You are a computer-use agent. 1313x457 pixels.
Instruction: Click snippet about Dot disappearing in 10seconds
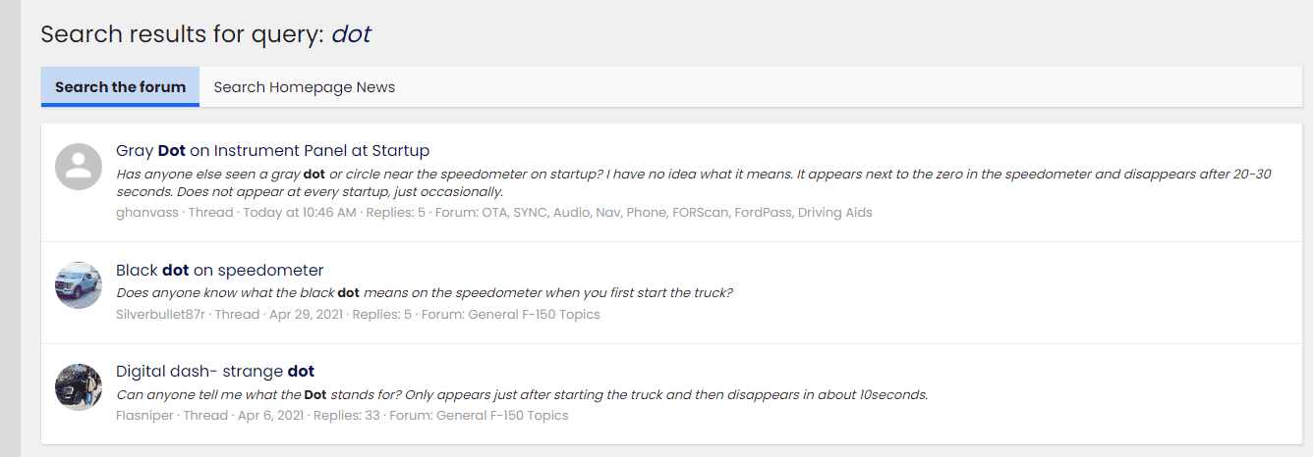click(522, 395)
